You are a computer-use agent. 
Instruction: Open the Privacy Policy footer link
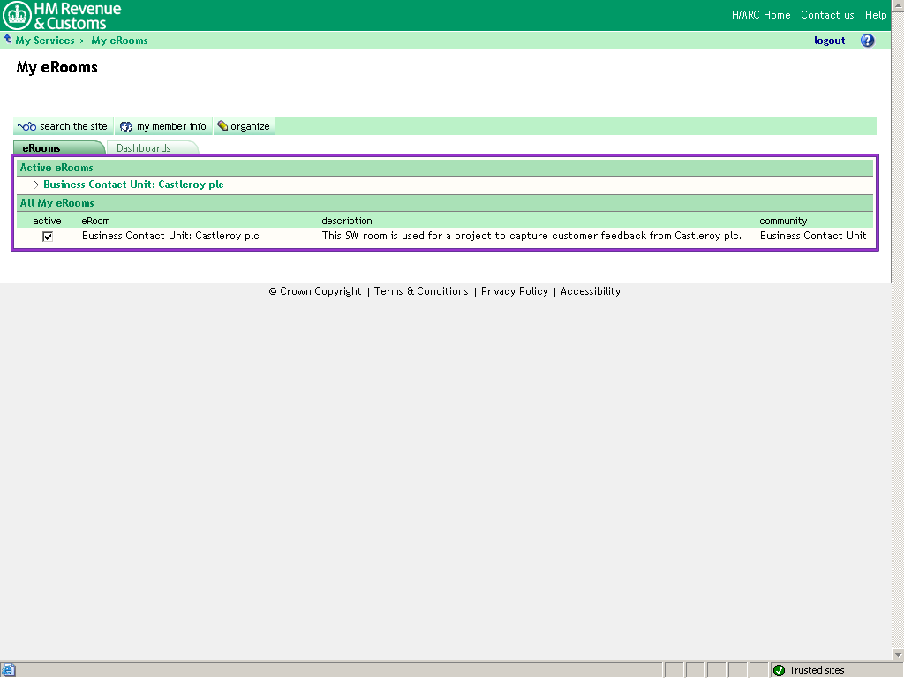coord(515,291)
